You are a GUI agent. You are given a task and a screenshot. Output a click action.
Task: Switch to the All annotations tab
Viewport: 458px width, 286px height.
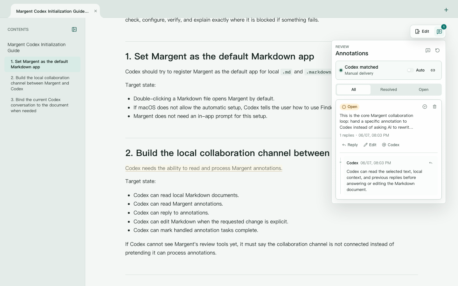[353, 90]
